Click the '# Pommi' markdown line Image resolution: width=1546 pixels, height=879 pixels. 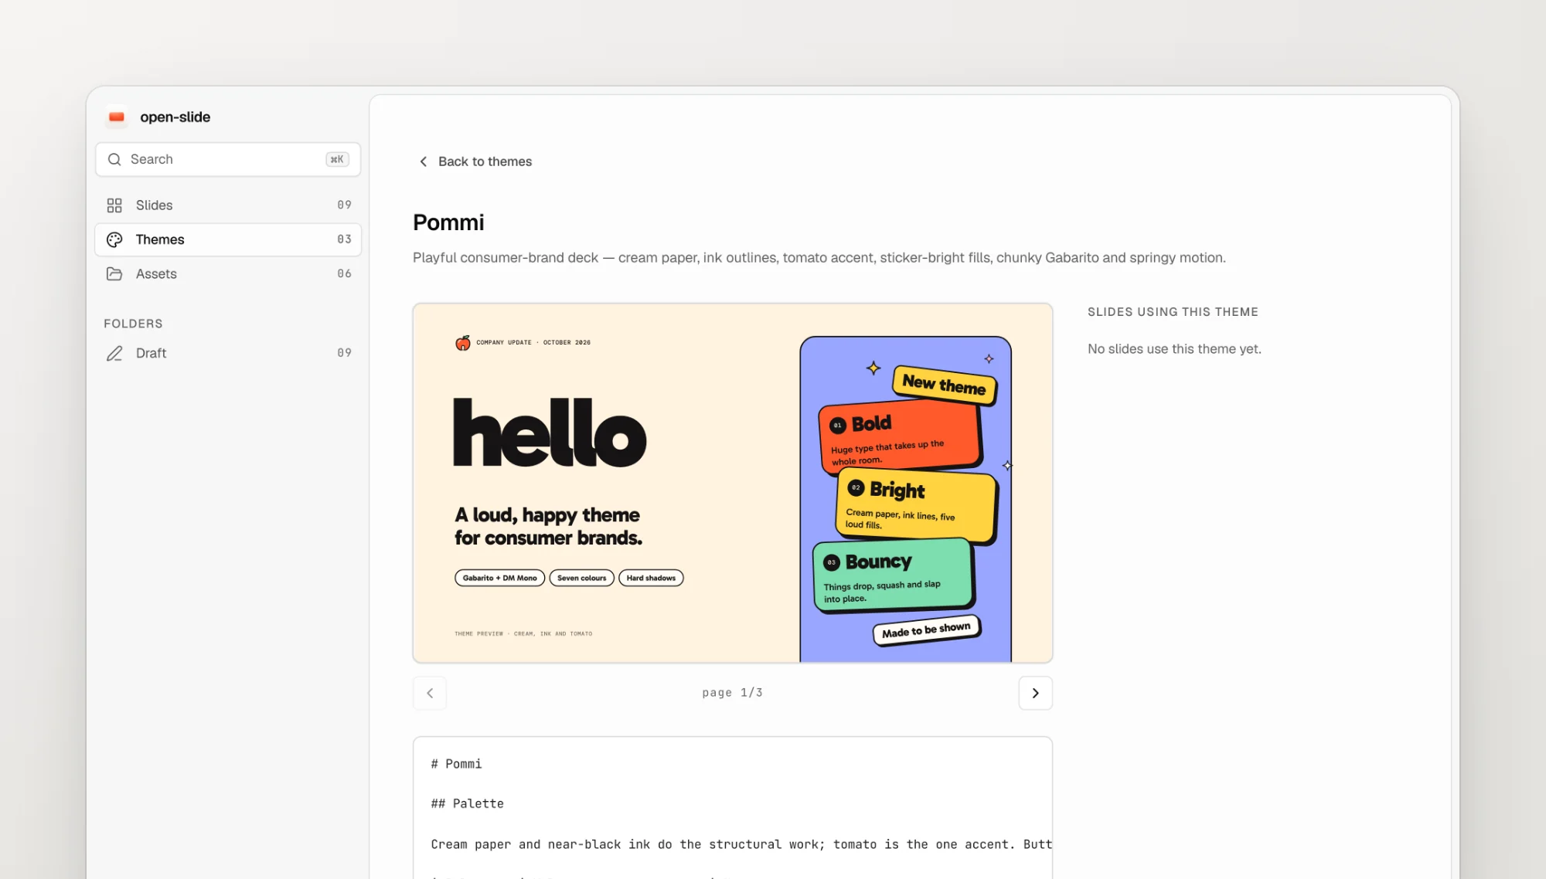[456, 764]
